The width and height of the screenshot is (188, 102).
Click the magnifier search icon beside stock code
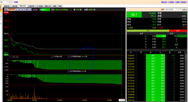pos(9,2)
